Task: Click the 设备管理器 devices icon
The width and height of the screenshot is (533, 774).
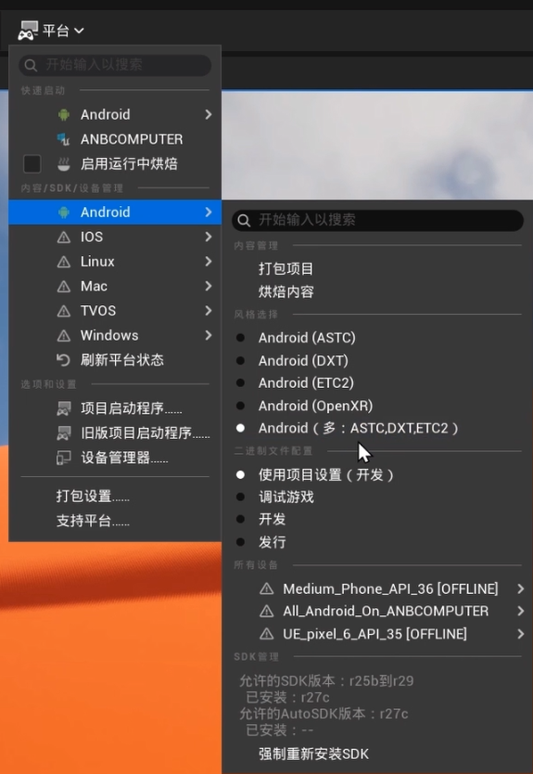Action: pyautogui.click(x=64, y=458)
